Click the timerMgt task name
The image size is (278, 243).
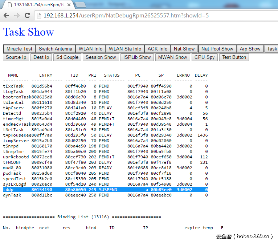coord(13,119)
